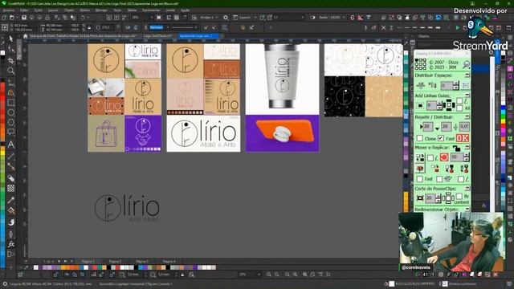Open the Arquivo menu
Screen dimensions: 514x289
[x=9, y=10]
